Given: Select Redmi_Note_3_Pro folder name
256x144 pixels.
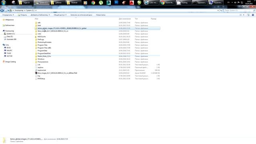Looking at the screenshot, I should 44,56.
